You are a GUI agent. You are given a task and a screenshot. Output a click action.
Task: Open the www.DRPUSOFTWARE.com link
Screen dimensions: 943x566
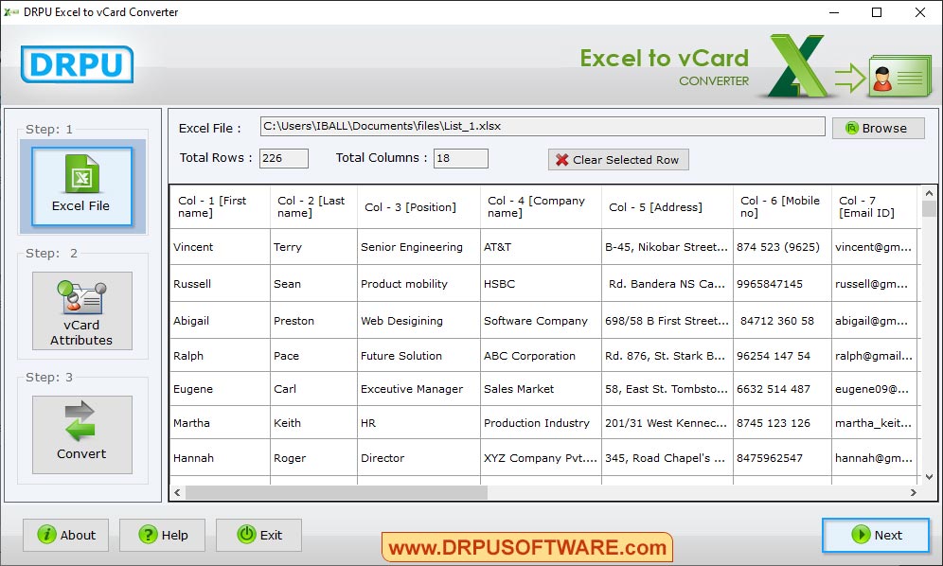525,546
